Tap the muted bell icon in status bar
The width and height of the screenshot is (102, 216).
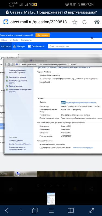(71, 5)
